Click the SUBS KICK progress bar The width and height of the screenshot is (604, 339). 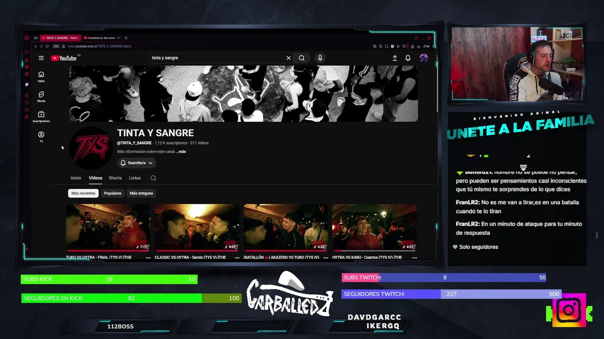pyautogui.click(x=109, y=279)
